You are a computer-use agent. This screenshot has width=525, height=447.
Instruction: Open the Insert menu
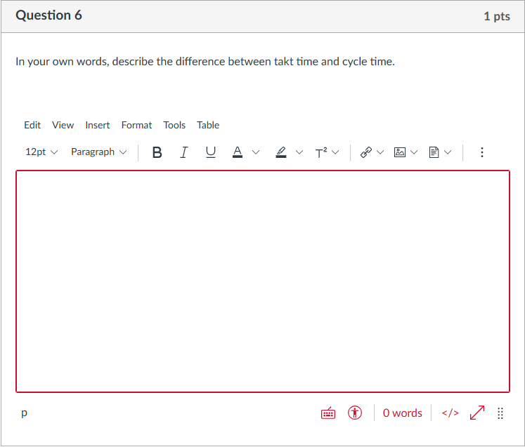pyautogui.click(x=98, y=125)
